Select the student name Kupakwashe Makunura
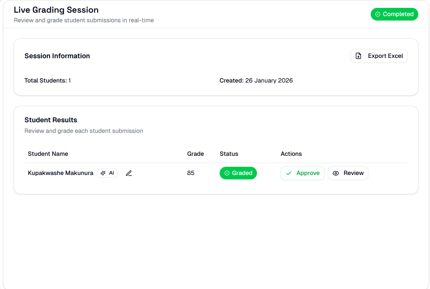 point(60,173)
